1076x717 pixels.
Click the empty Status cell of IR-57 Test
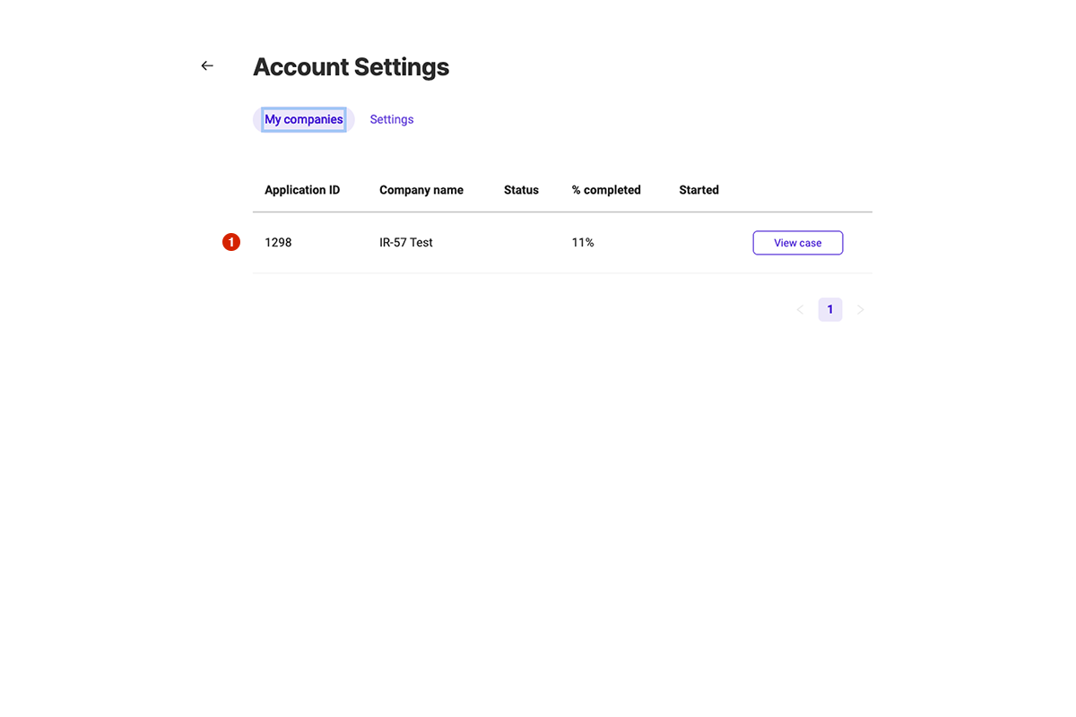coord(521,243)
